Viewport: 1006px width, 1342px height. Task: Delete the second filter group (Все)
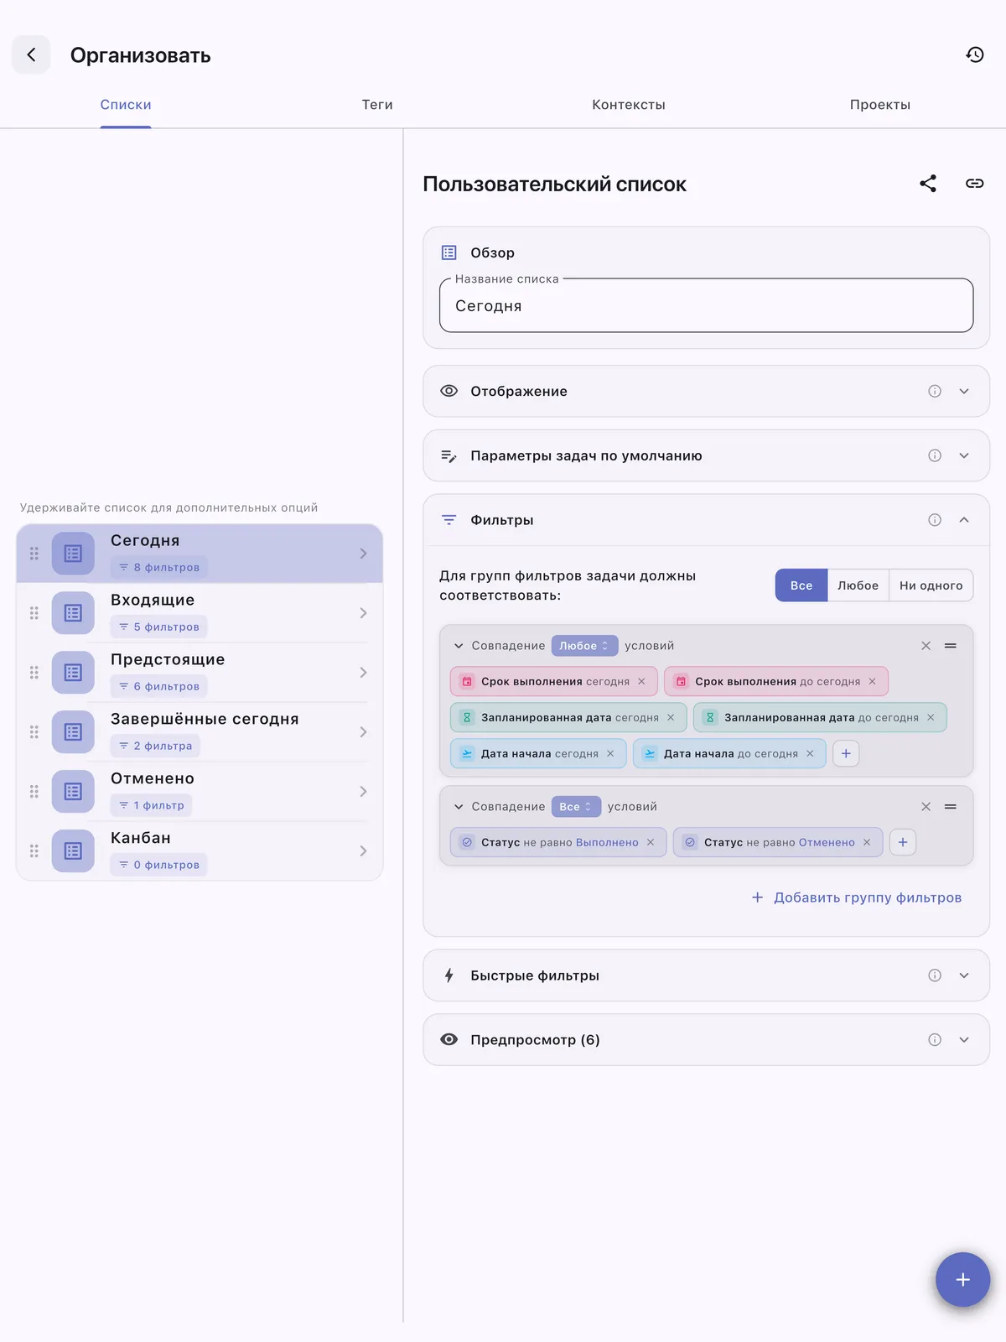coord(926,807)
